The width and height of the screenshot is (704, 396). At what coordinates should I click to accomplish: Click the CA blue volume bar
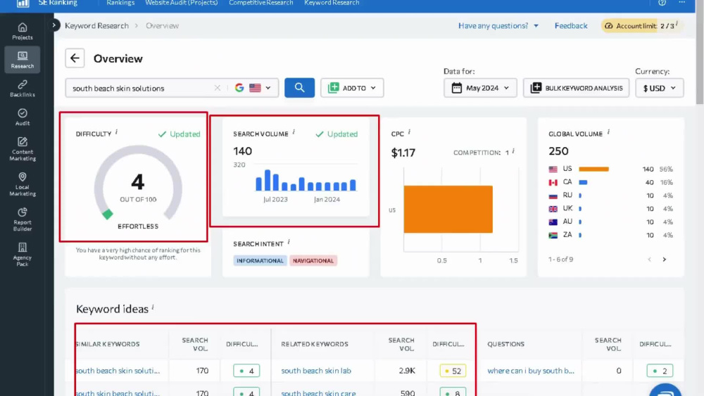(583, 182)
